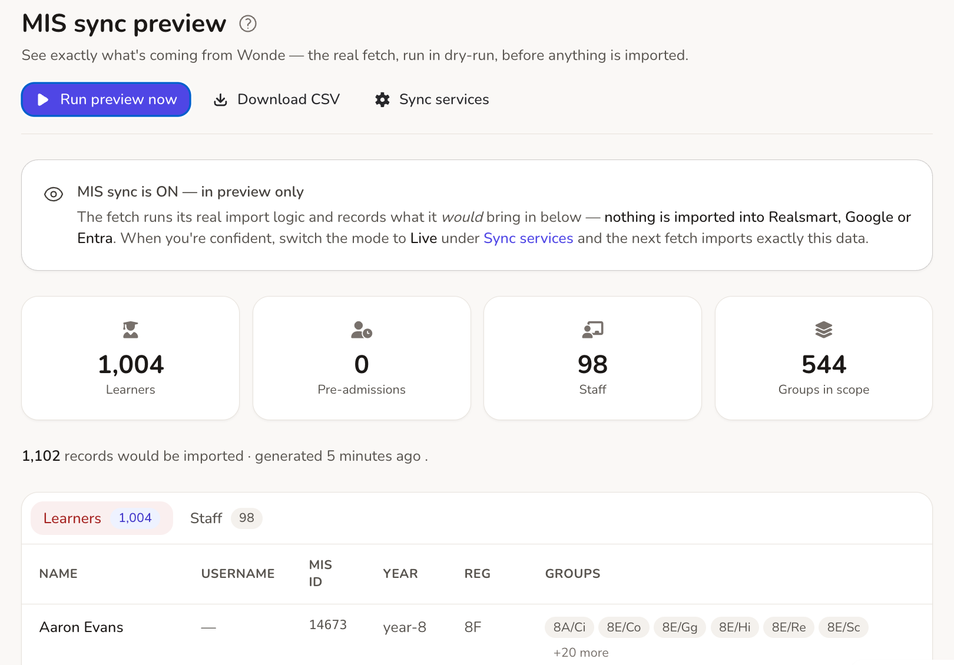Switch to the Staff tab
Screen dimensions: 954x665
[226, 518]
